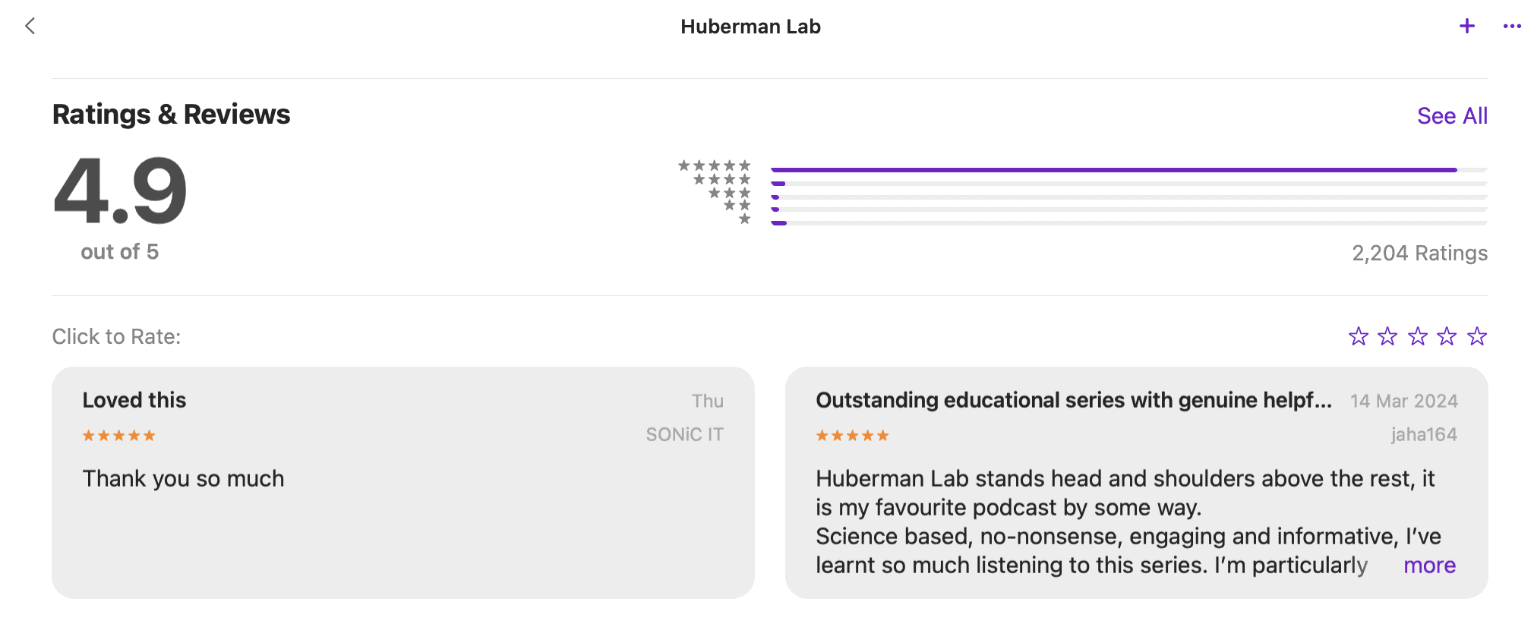This screenshot has width=1534, height=624.
Task: Rate the podcast five stars
Action: [x=1476, y=336]
